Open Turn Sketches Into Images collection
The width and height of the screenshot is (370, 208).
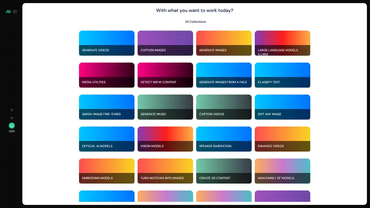(x=165, y=171)
